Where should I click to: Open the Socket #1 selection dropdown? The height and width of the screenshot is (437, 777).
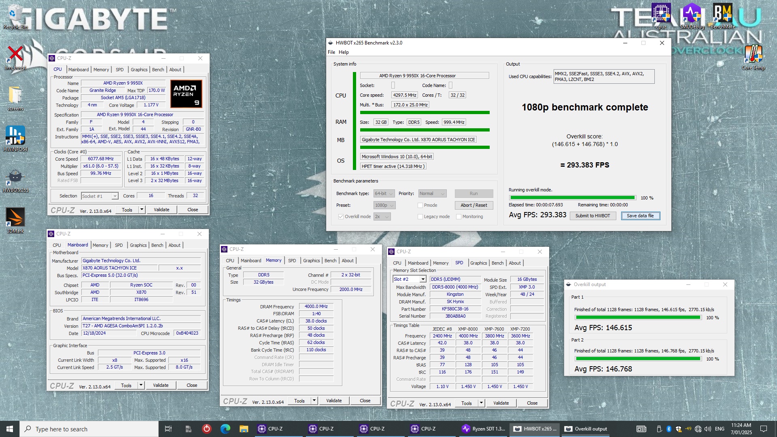[x=100, y=196]
